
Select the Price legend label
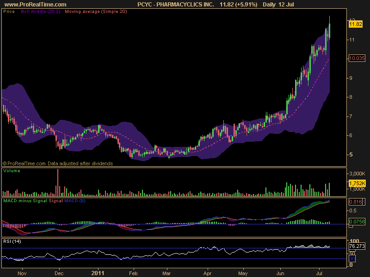pyautogui.click(x=9, y=11)
